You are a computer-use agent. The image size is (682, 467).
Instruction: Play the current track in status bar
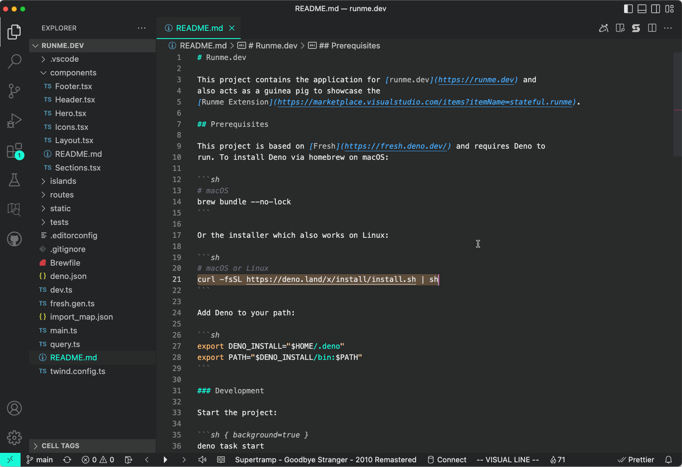[x=165, y=460]
